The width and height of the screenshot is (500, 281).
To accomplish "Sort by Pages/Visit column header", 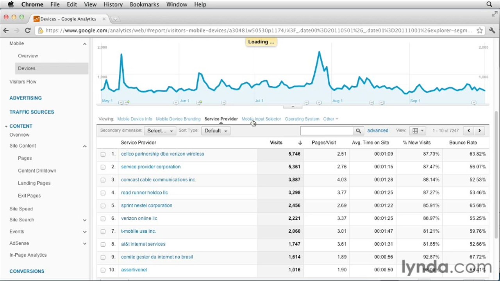I will click(323, 143).
